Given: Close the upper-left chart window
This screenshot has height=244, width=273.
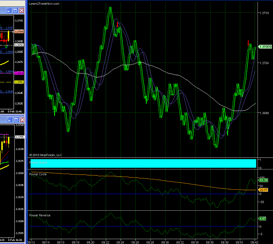Looking at the screenshot, I should [21, 10].
